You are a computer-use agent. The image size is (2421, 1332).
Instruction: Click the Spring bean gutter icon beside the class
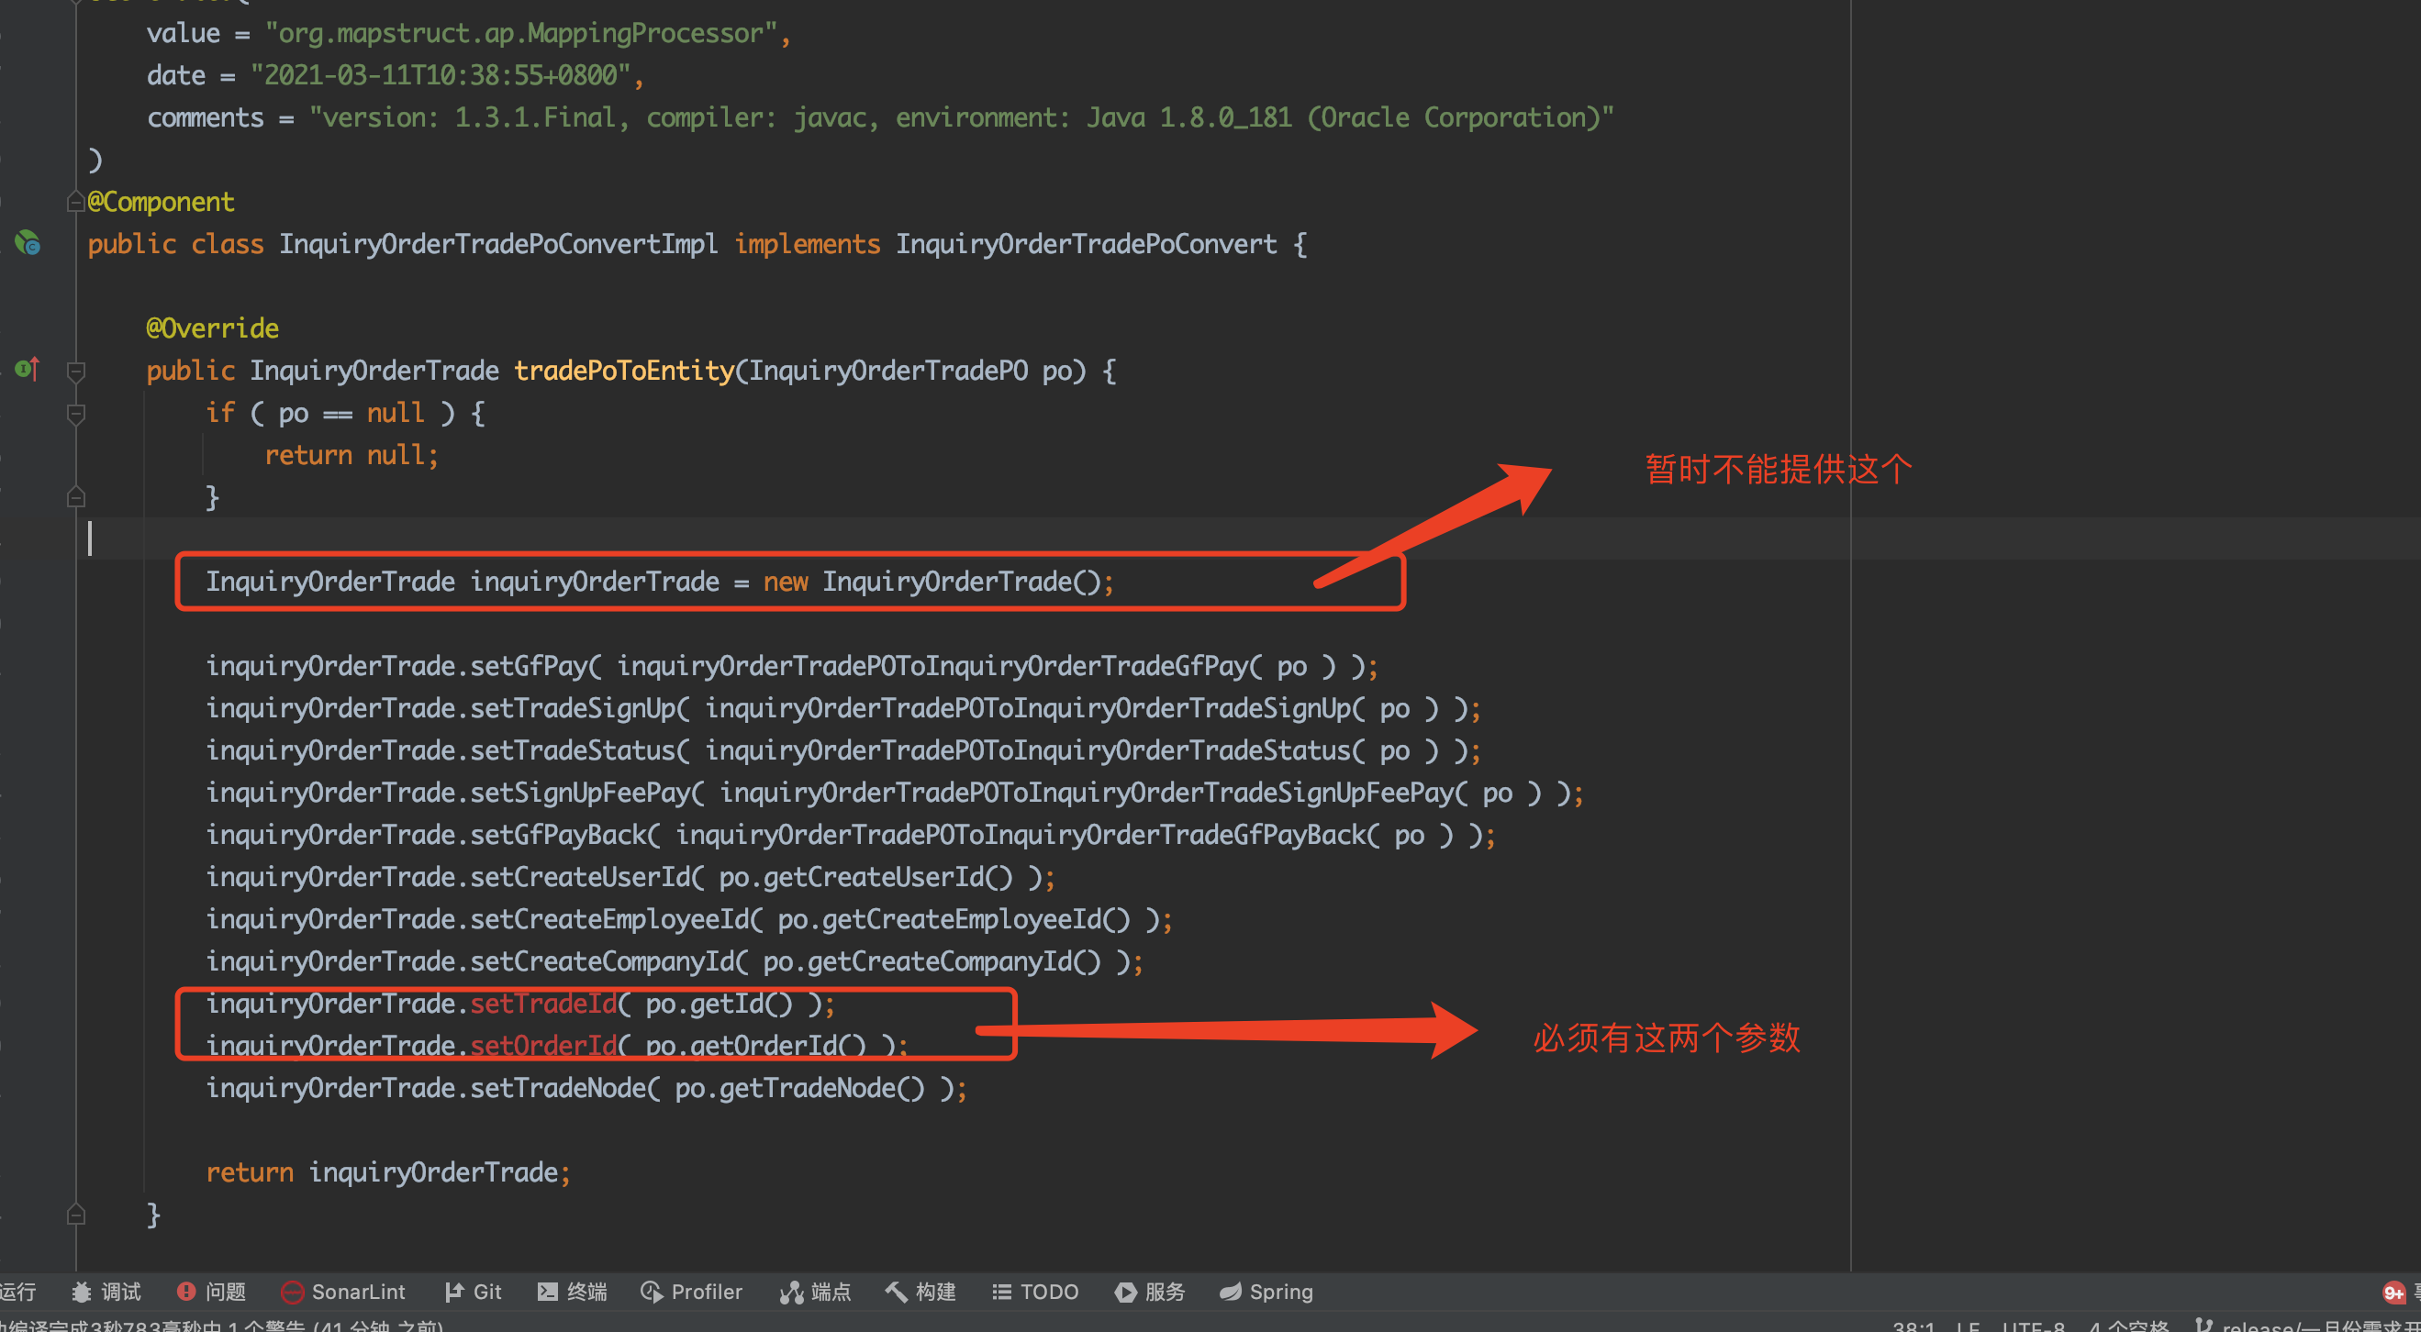click(28, 244)
